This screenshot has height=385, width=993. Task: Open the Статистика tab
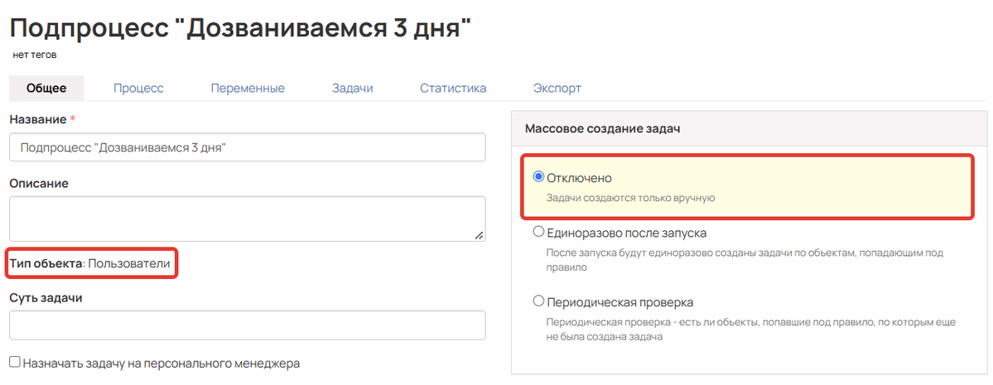click(x=453, y=88)
